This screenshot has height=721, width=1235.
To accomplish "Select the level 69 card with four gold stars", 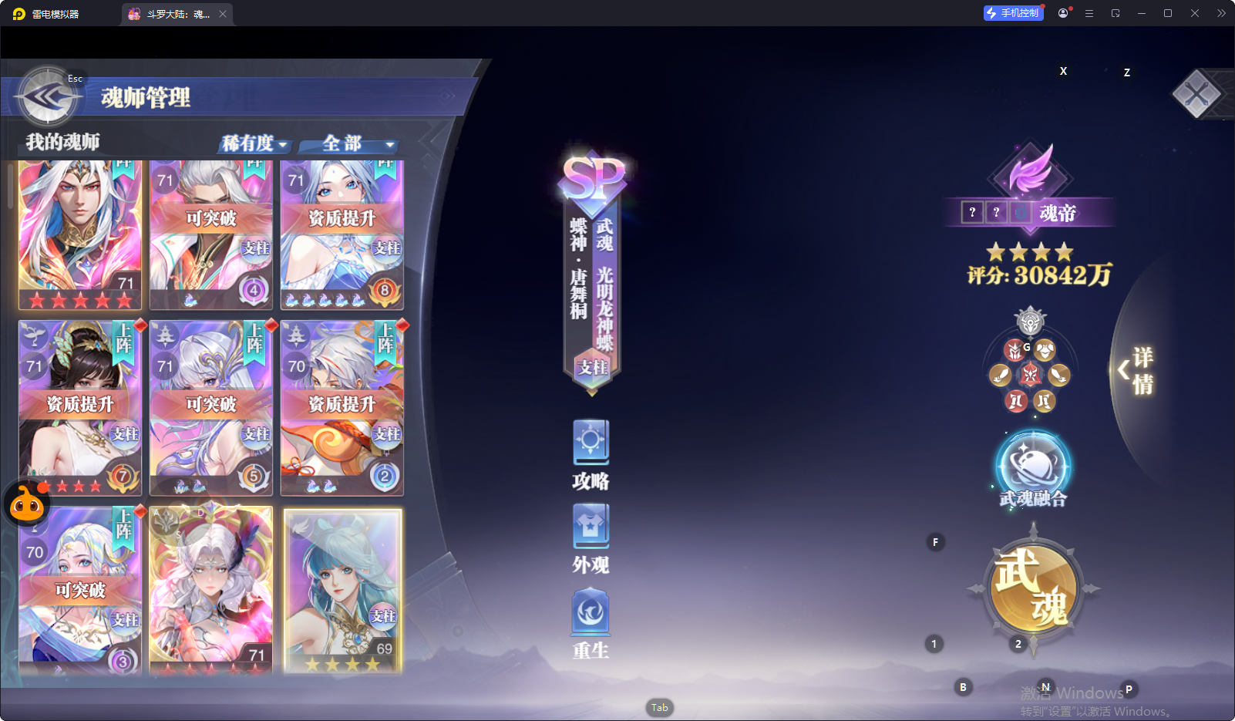I will (342, 590).
